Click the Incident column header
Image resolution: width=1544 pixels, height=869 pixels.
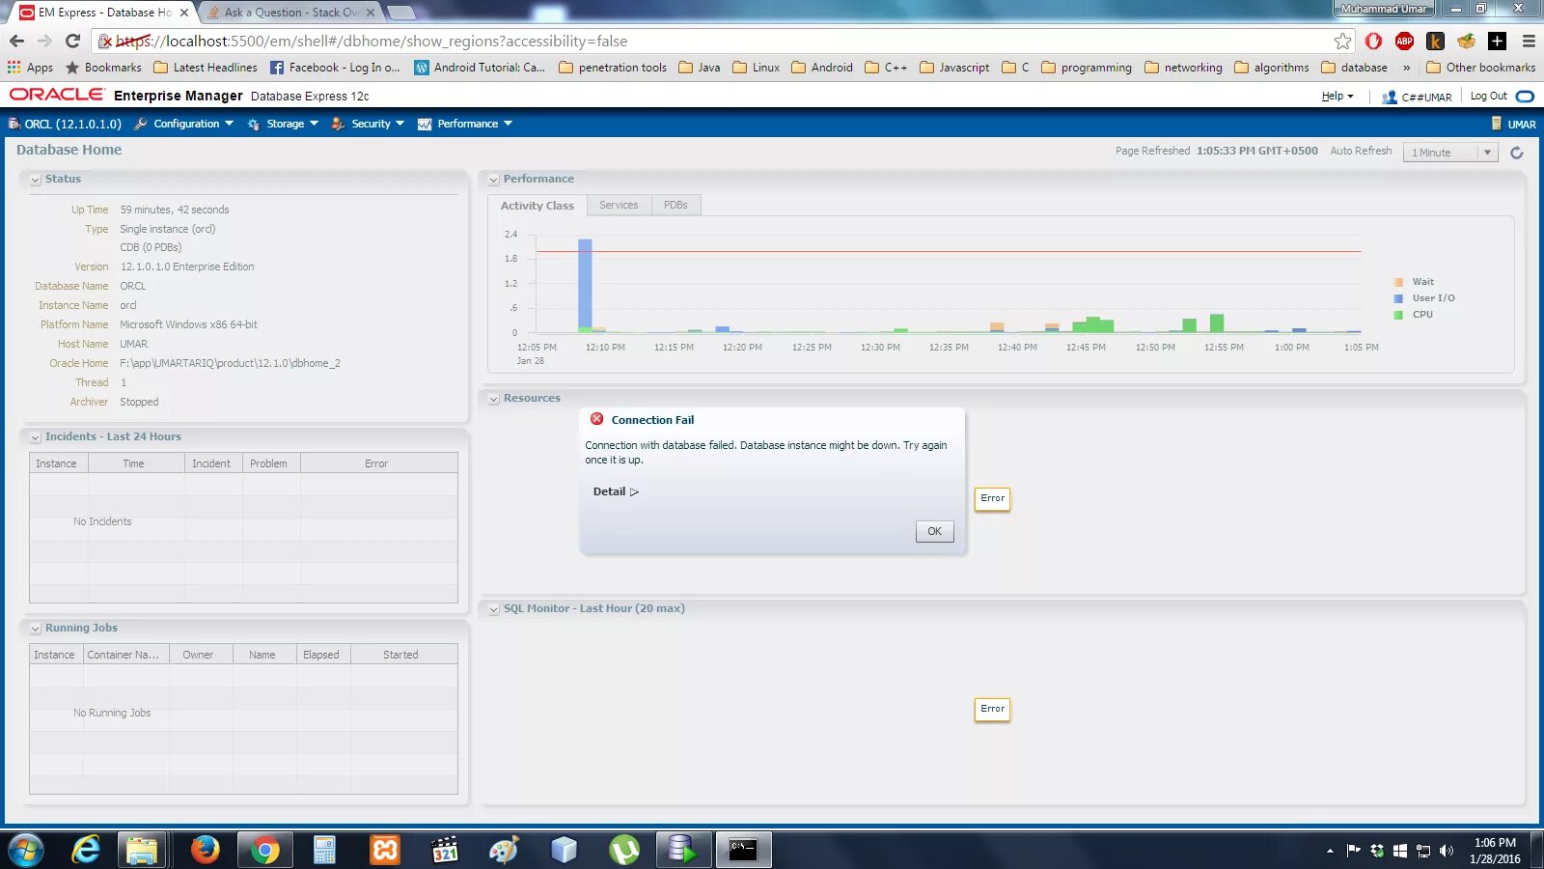pyautogui.click(x=213, y=463)
